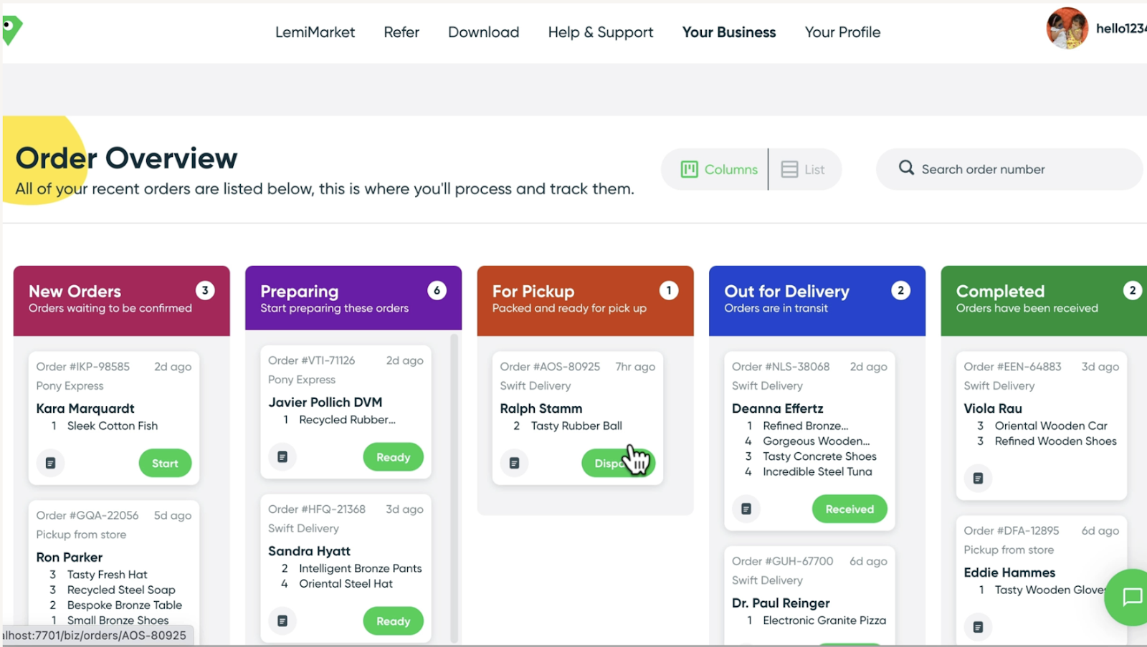The width and height of the screenshot is (1147, 647).
Task: Open details icon on Deanna Effertz order
Action: pos(746,509)
